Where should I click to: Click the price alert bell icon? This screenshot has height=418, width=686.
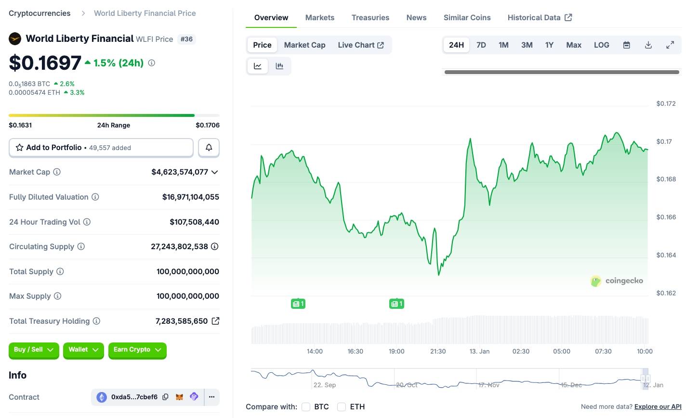pyautogui.click(x=209, y=148)
